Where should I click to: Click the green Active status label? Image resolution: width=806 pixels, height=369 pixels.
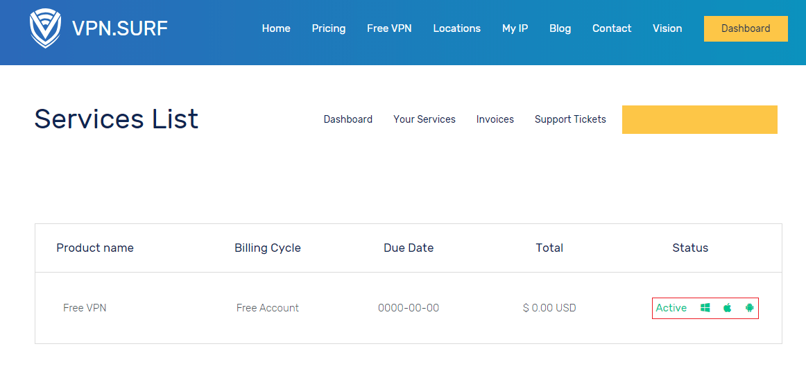point(671,308)
